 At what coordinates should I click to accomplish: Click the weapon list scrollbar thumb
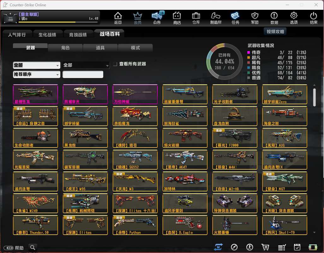coord(314,97)
